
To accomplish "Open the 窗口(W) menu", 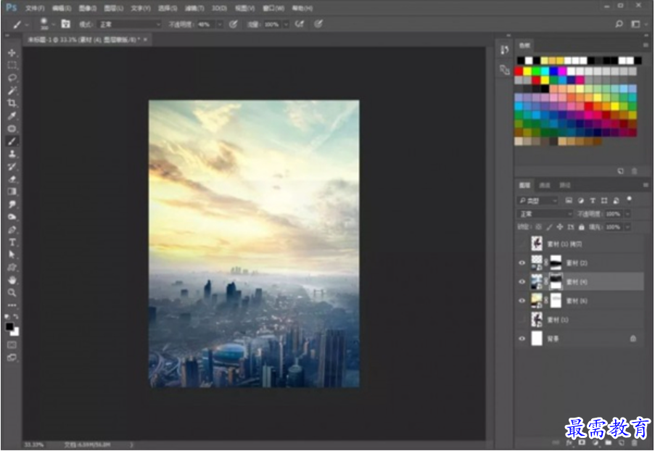I will click(x=273, y=8).
